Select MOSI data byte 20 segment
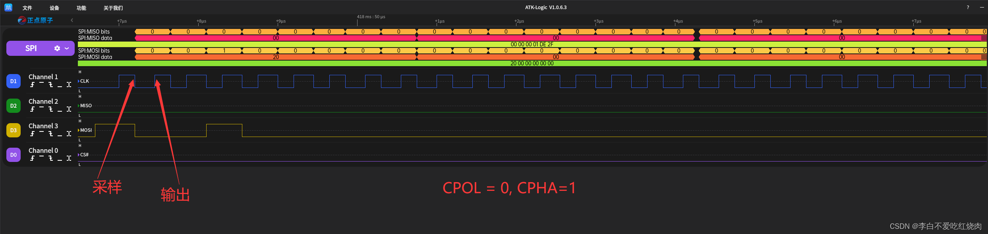This screenshot has height=234, width=988. click(x=276, y=57)
